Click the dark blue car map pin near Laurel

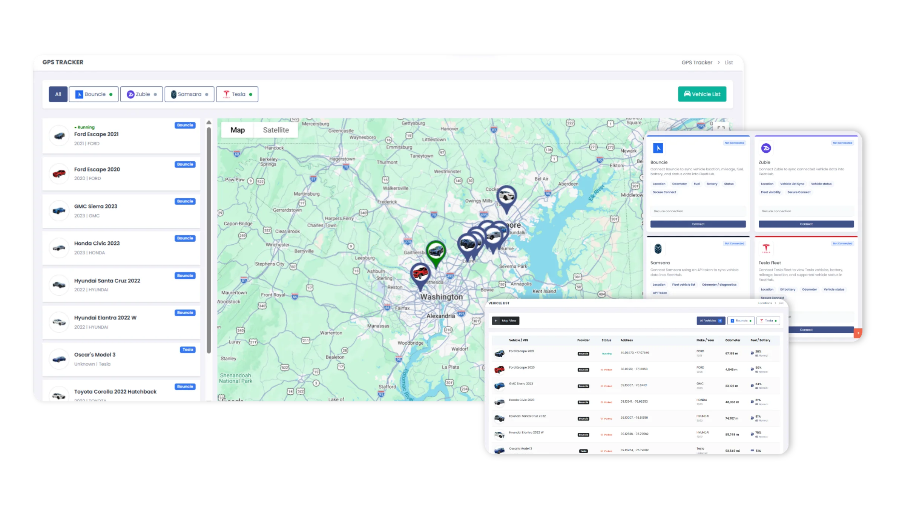[468, 245]
